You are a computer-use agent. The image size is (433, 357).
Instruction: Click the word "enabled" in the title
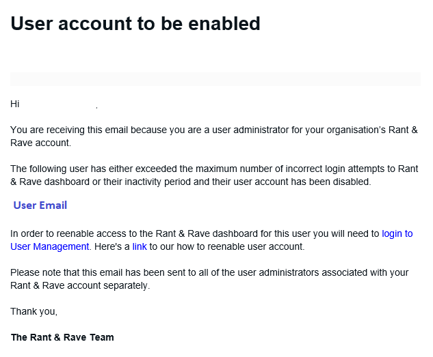[x=224, y=23]
